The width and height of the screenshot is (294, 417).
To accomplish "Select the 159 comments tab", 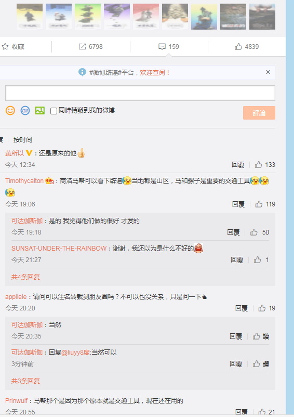I will point(169,47).
